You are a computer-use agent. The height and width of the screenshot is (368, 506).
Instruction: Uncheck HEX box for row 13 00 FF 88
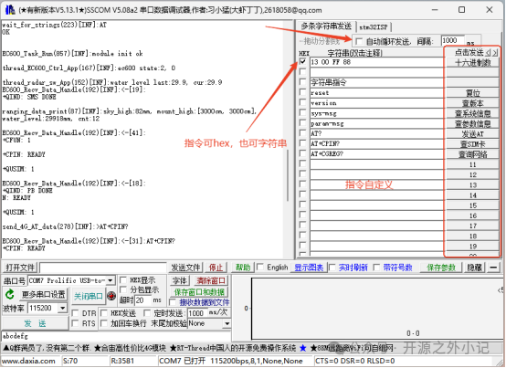coord(302,61)
